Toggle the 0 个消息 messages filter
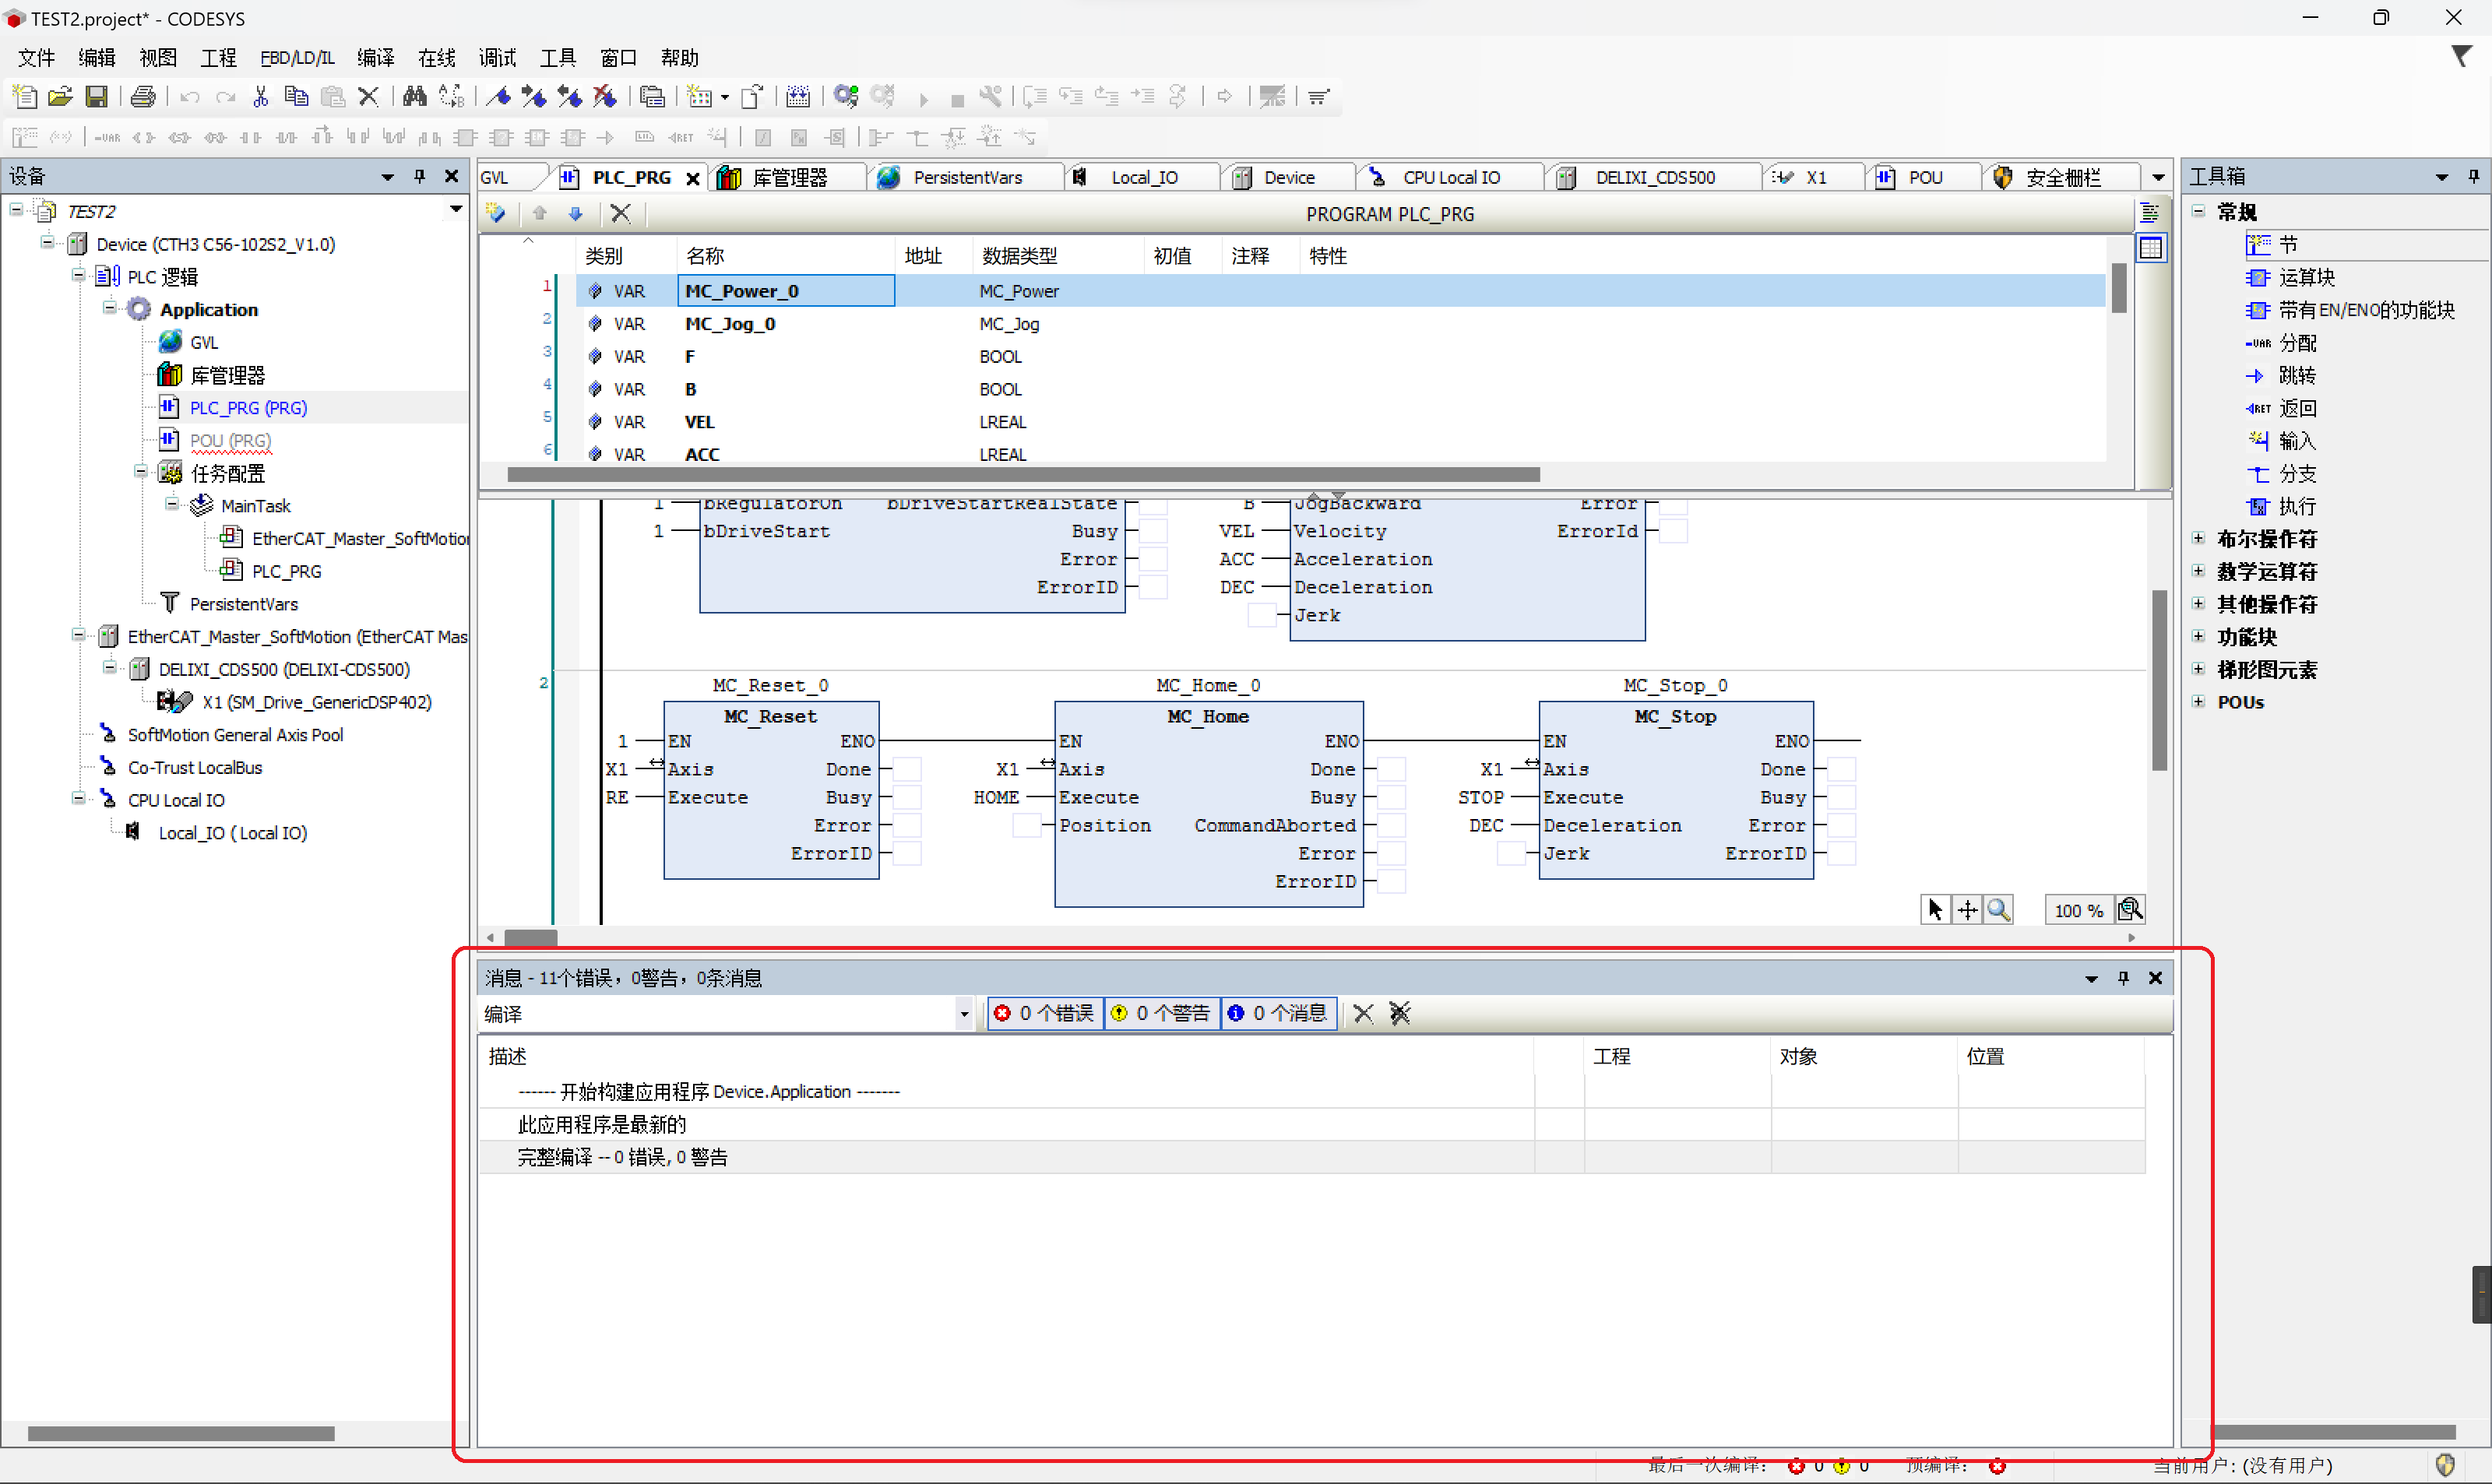The height and width of the screenshot is (1484, 2492). pos(1278,1013)
